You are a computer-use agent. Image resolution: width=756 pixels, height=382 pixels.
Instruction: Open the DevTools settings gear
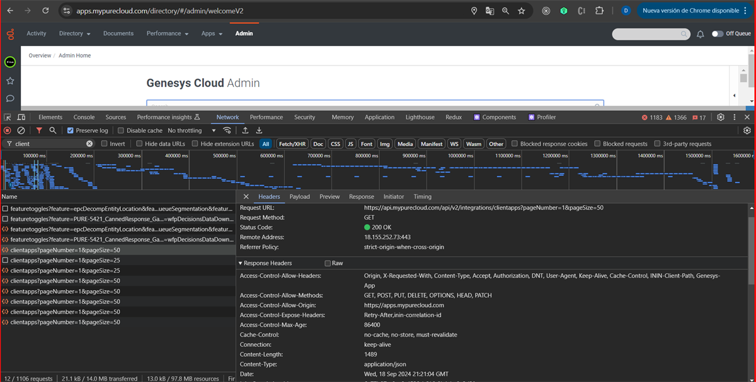[721, 118]
